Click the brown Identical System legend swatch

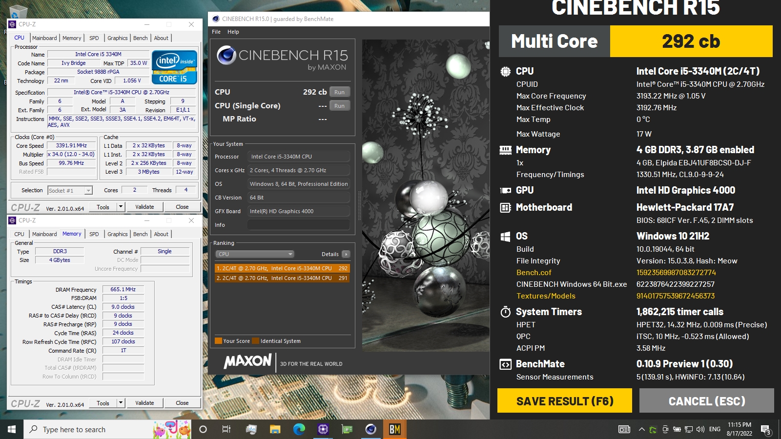(255, 341)
